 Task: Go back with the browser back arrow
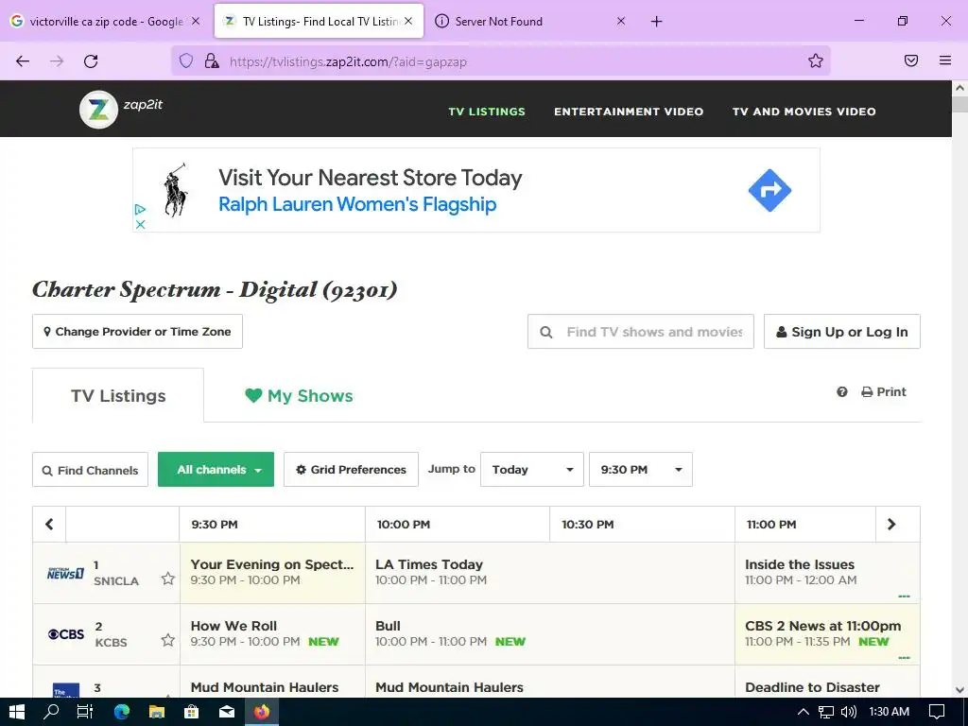click(23, 60)
